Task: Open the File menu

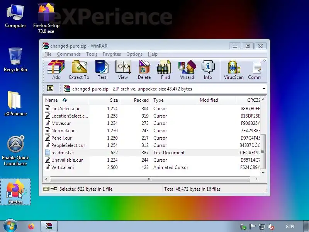Action: tap(48, 54)
